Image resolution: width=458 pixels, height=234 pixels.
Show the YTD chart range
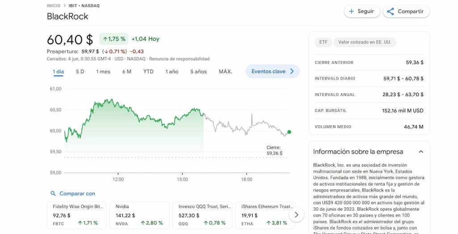pos(148,71)
